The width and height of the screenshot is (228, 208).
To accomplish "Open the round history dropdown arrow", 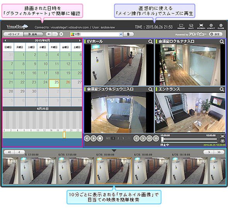I will point(61,34).
